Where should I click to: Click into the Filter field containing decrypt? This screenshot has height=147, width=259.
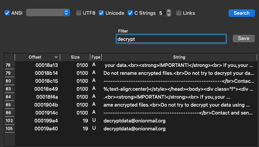click(x=171, y=39)
